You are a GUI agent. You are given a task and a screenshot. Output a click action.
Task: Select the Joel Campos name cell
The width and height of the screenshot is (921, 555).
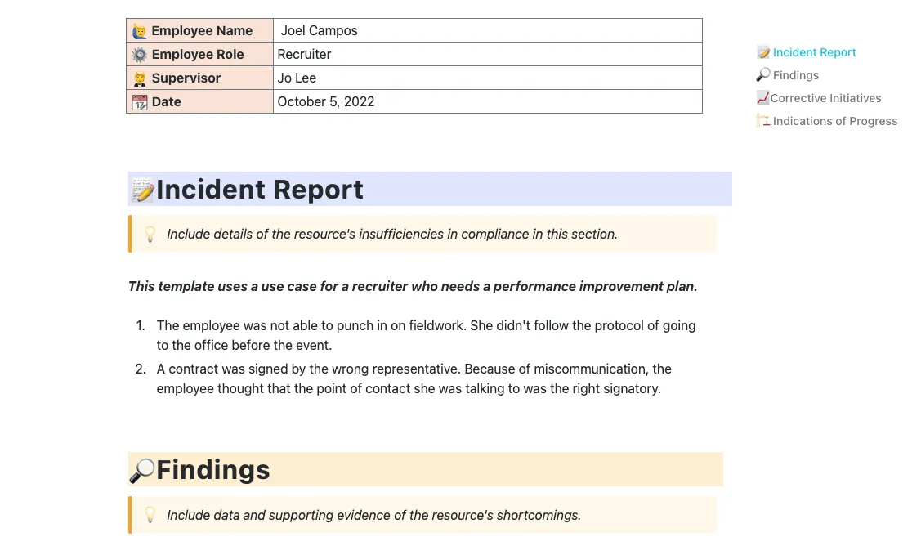point(488,30)
